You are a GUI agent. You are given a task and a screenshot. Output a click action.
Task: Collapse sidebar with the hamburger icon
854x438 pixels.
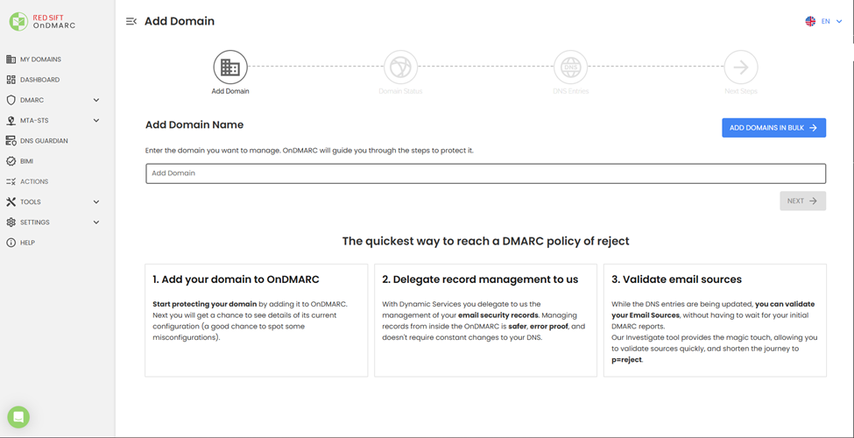click(131, 21)
